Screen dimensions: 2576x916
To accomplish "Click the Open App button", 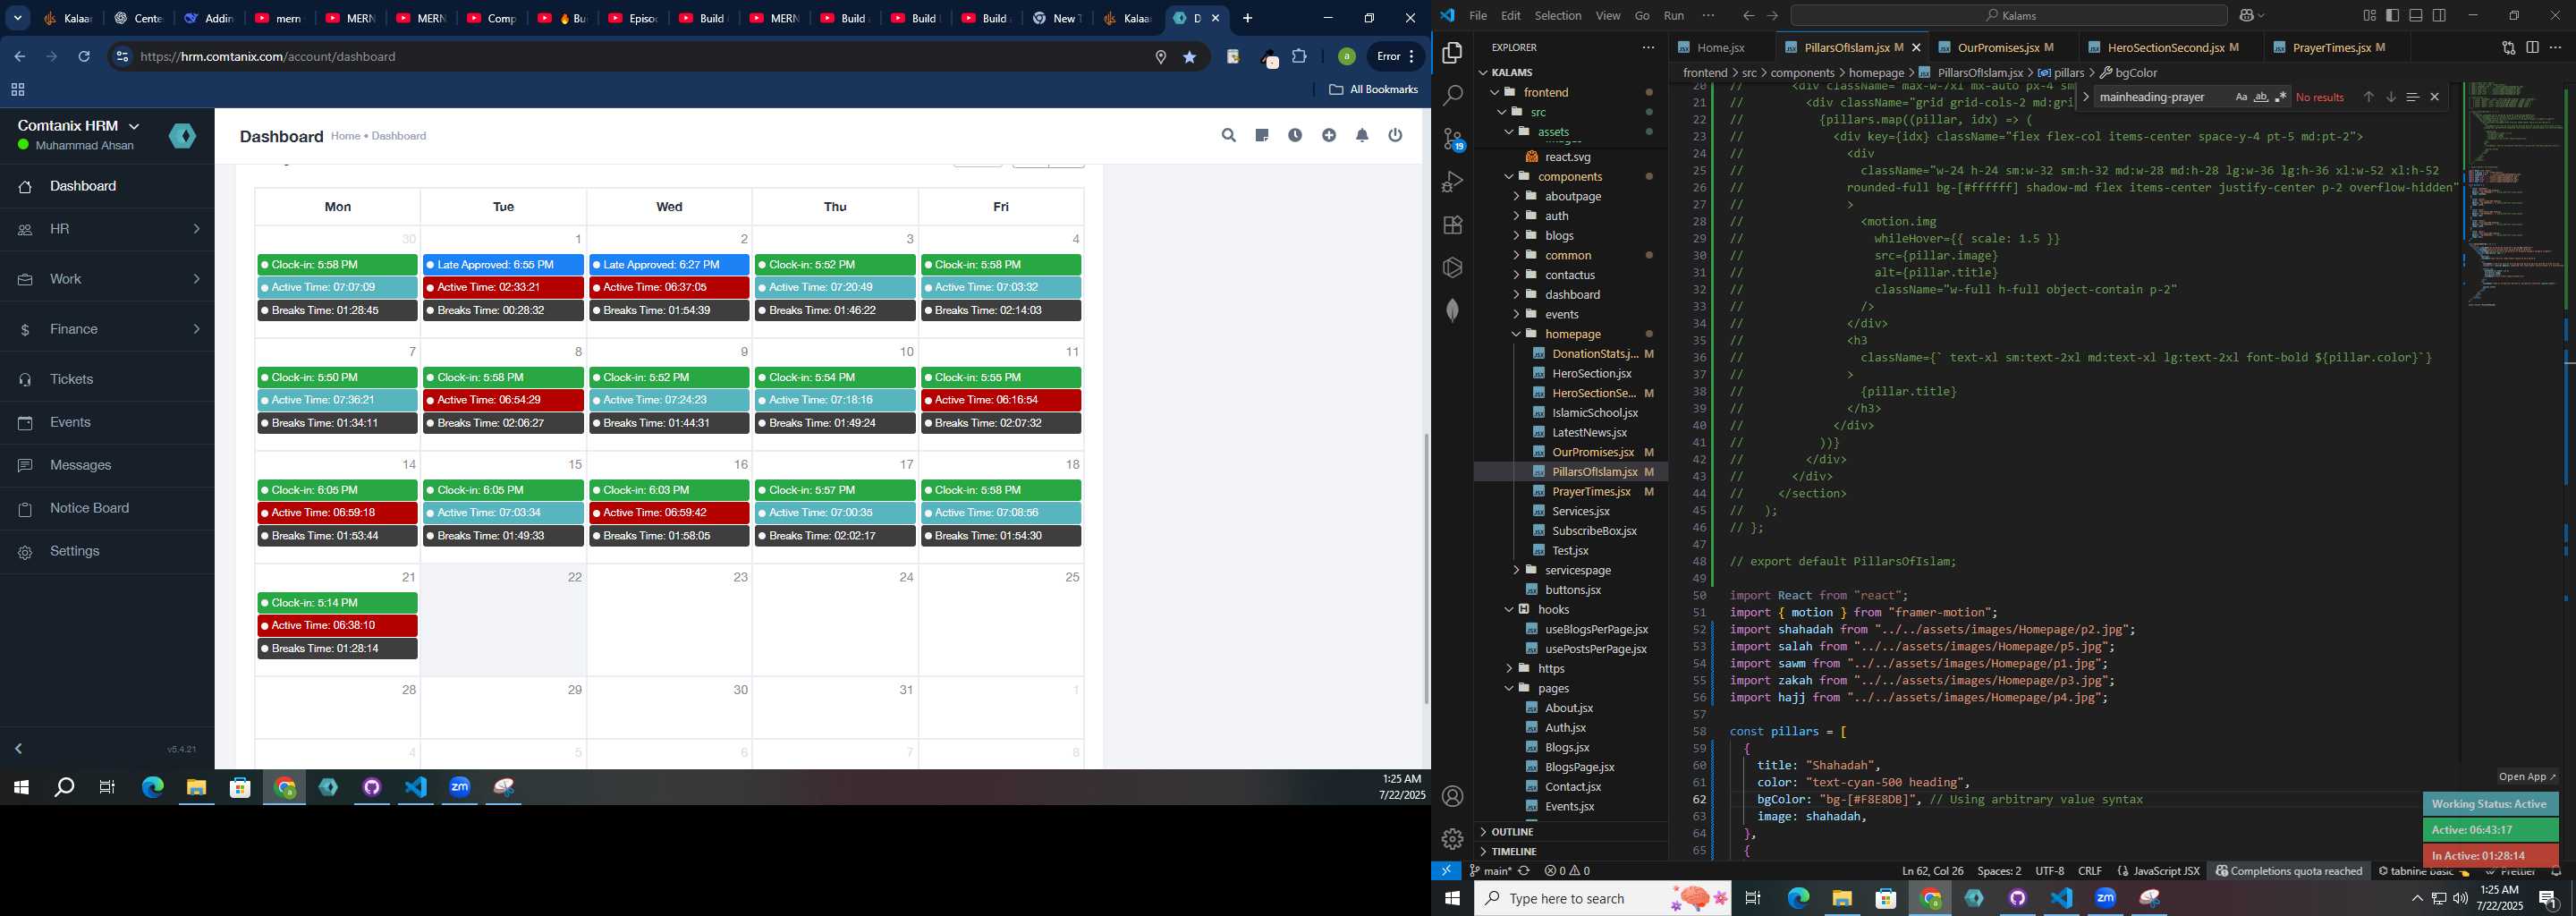I will 2526,777.
